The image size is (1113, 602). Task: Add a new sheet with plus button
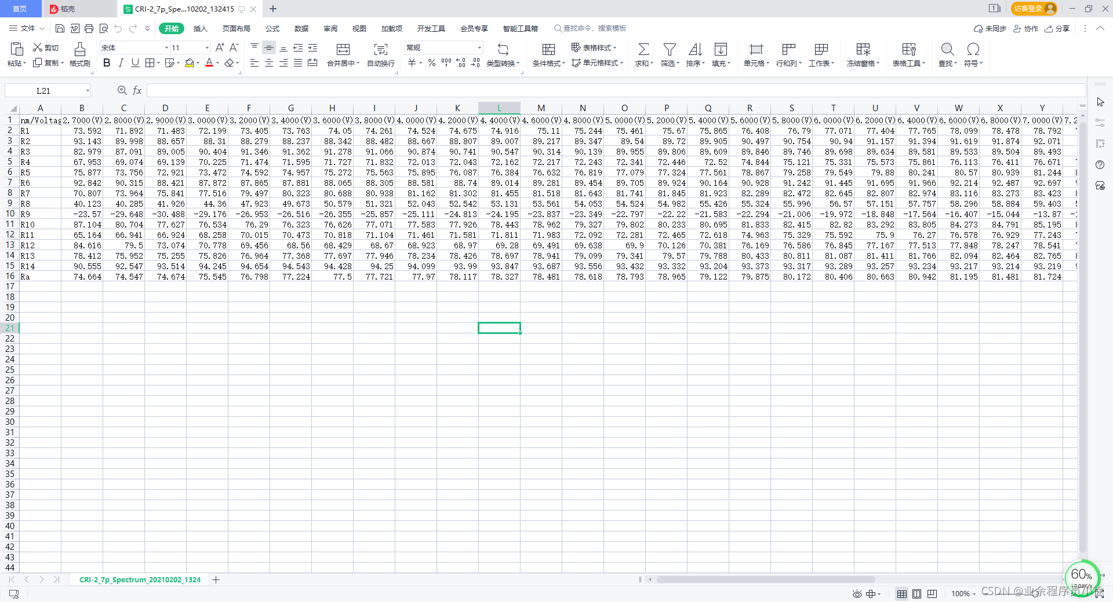[x=216, y=579]
